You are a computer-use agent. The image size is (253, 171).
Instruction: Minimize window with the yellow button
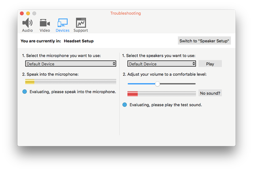click(x=28, y=14)
